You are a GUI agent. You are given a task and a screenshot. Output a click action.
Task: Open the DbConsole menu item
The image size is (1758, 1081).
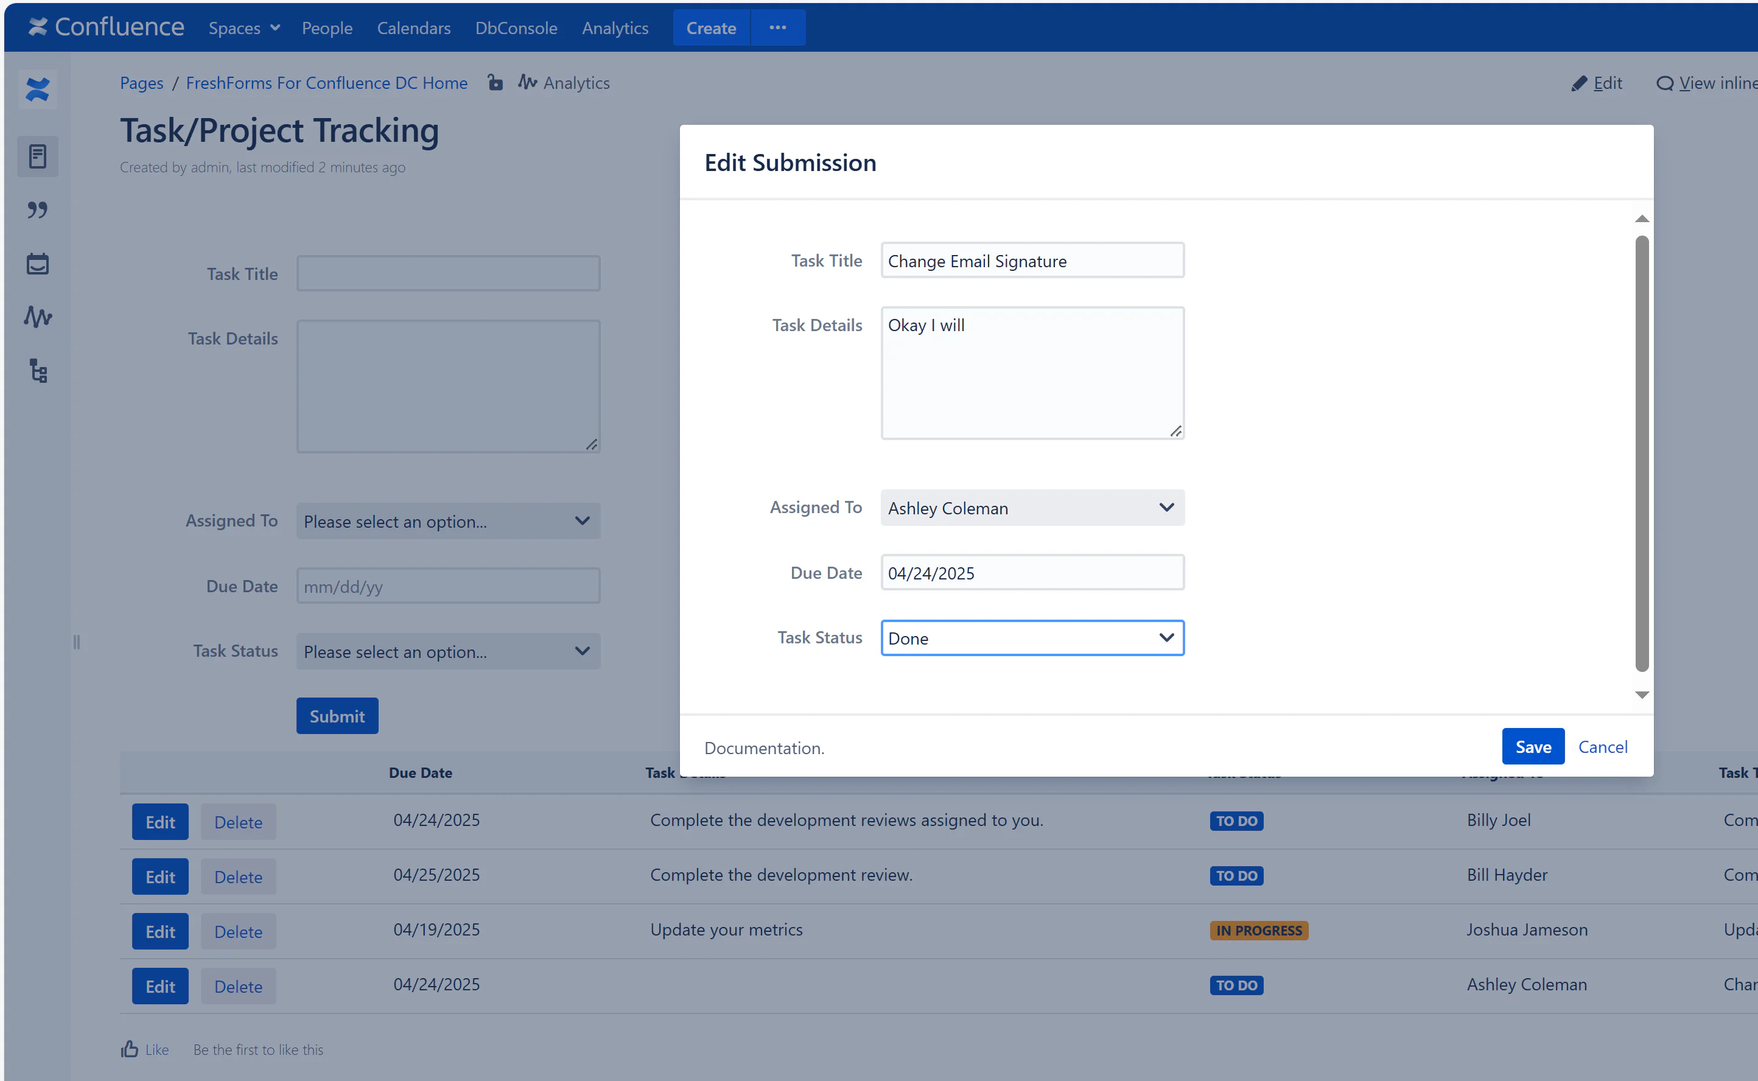[516, 28]
